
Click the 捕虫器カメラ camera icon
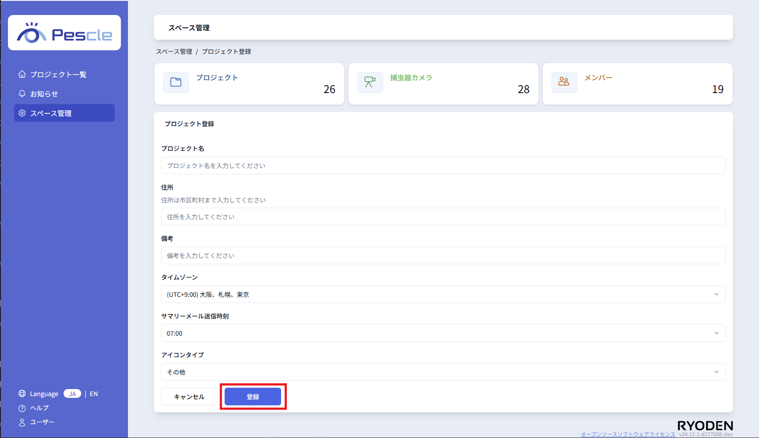pos(370,82)
